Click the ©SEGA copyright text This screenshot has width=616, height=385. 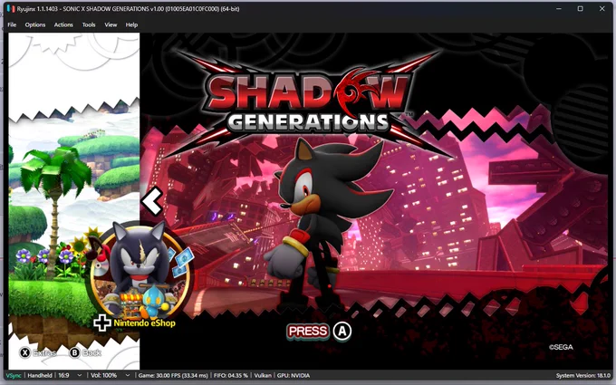tap(561, 347)
